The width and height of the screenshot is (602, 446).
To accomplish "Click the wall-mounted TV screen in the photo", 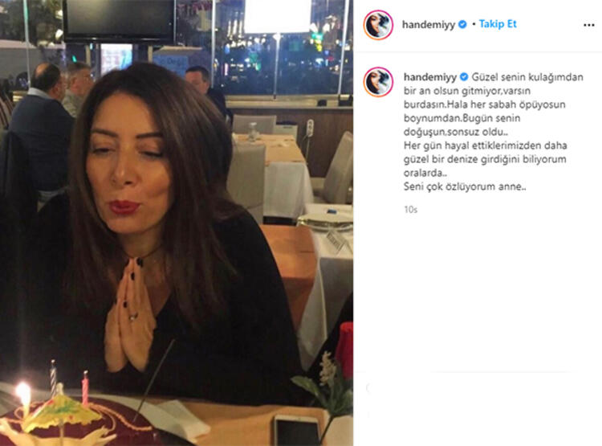I will (x=119, y=20).
